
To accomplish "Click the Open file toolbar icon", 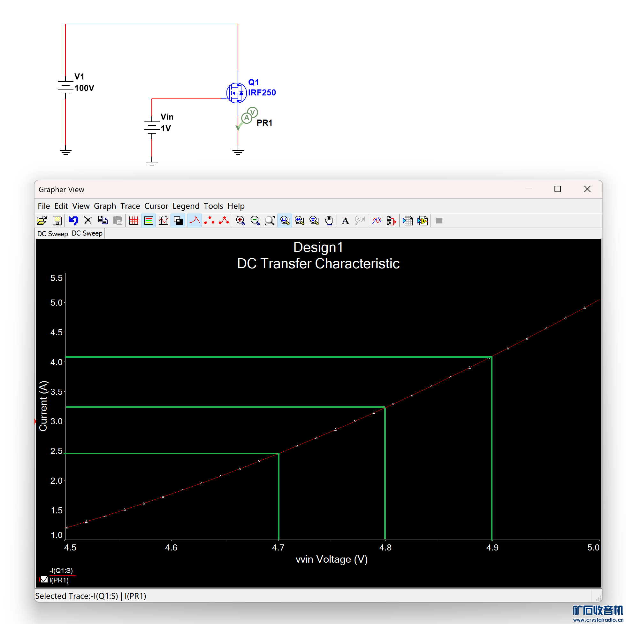I will (42, 221).
